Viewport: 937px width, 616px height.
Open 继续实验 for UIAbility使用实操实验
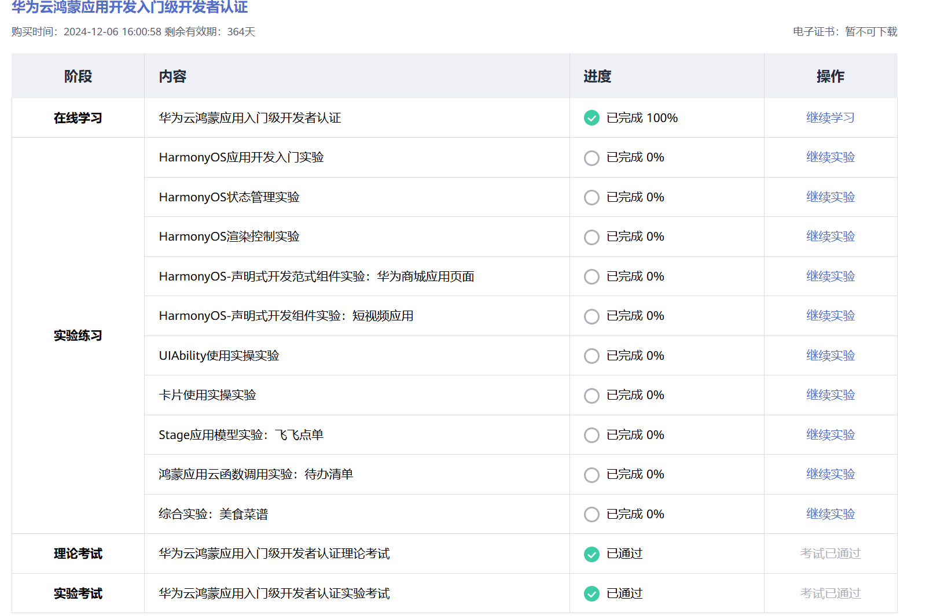[831, 355]
